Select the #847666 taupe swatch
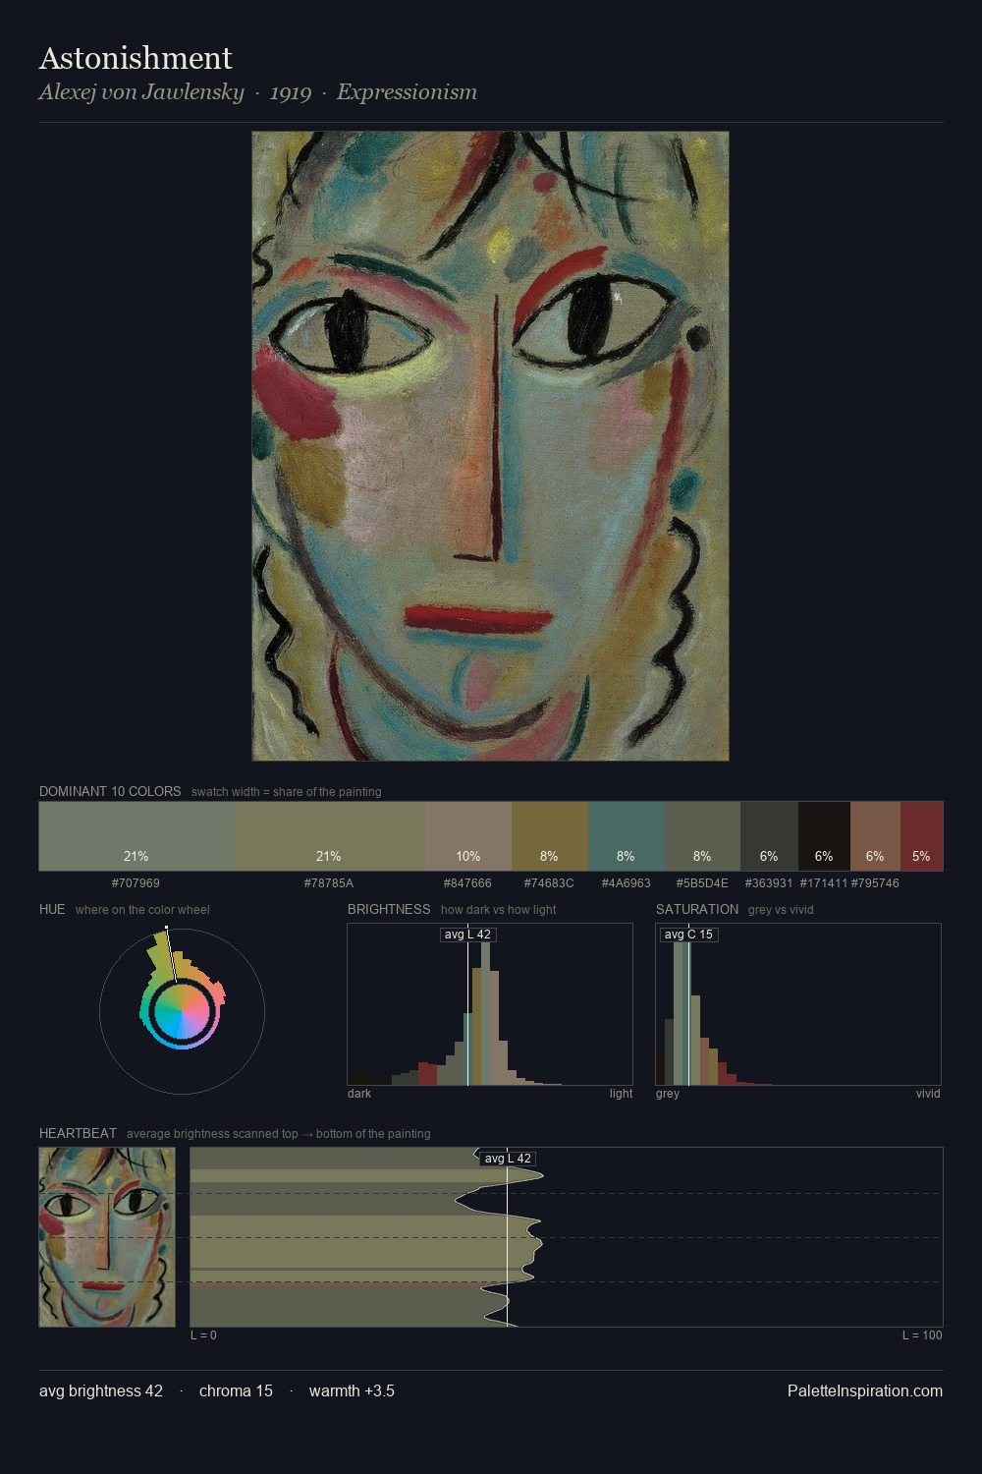The image size is (982, 1474). pyautogui.click(x=468, y=836)
